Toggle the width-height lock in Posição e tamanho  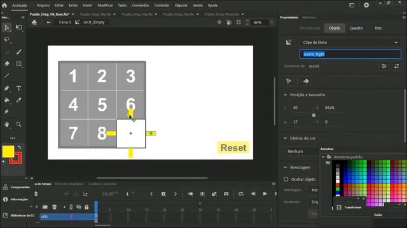point(314,115)
